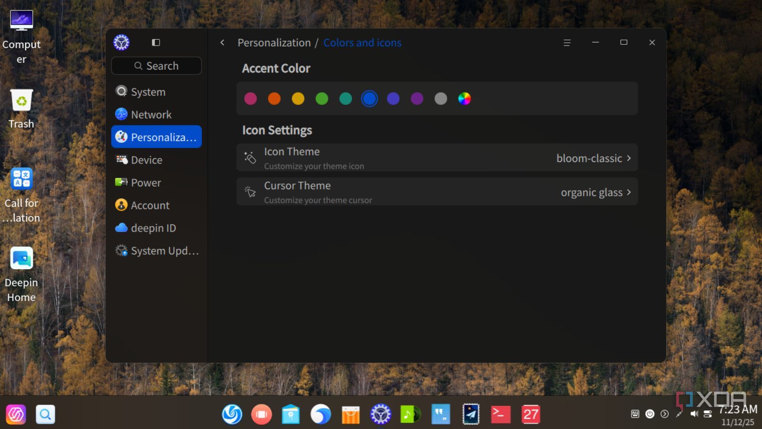Viewport: 762px width, 429px height.
Task: Click the Search field in sidebar
Action: [x=156, y=66]
